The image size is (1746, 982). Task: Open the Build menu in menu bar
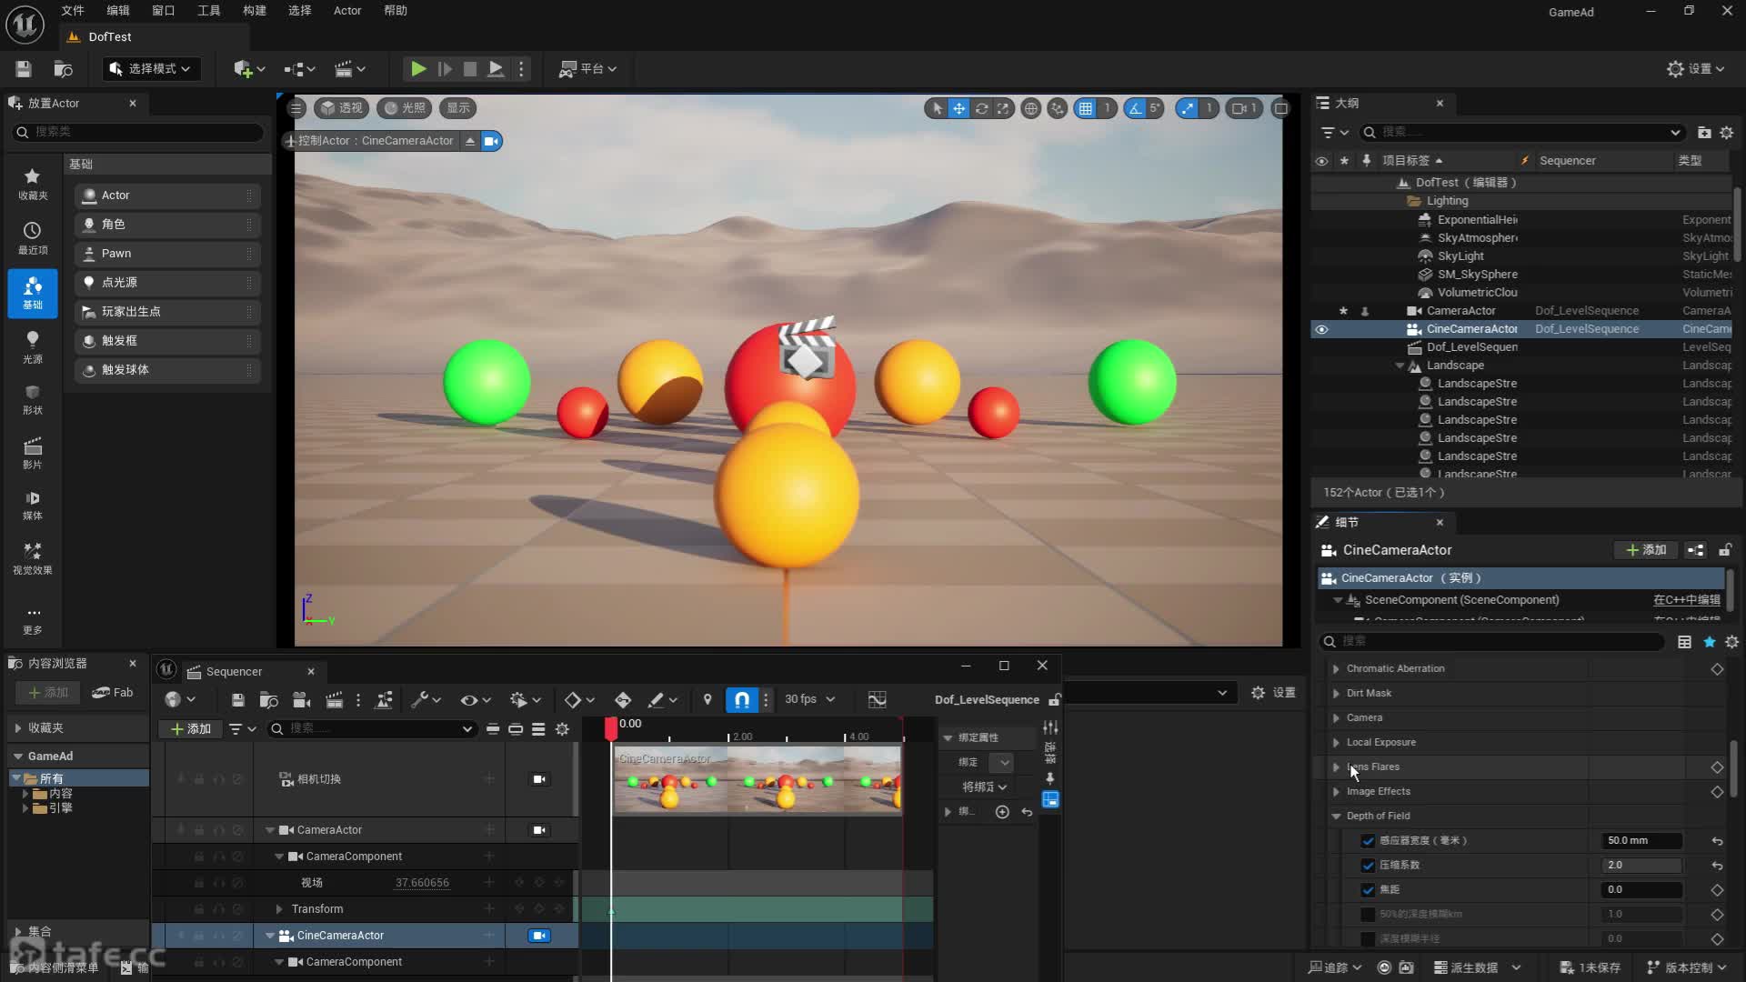[254, 11]
